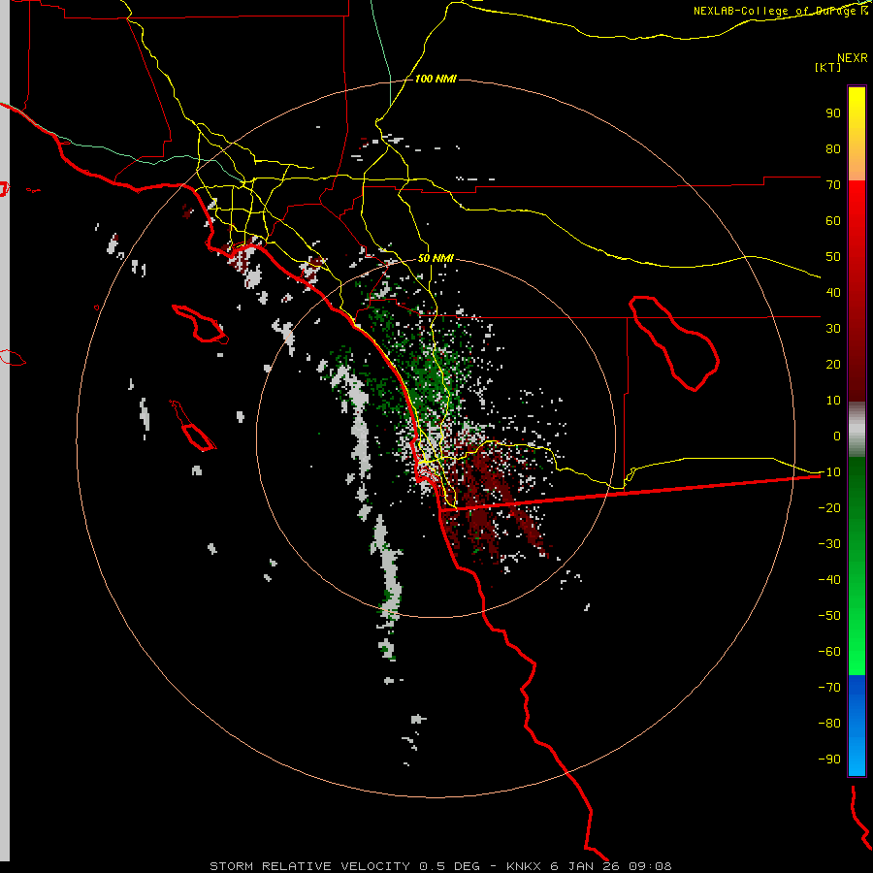Click the 20 value on the velocity scale
This screenshot has width=873, height=873.
coord(833,365)
